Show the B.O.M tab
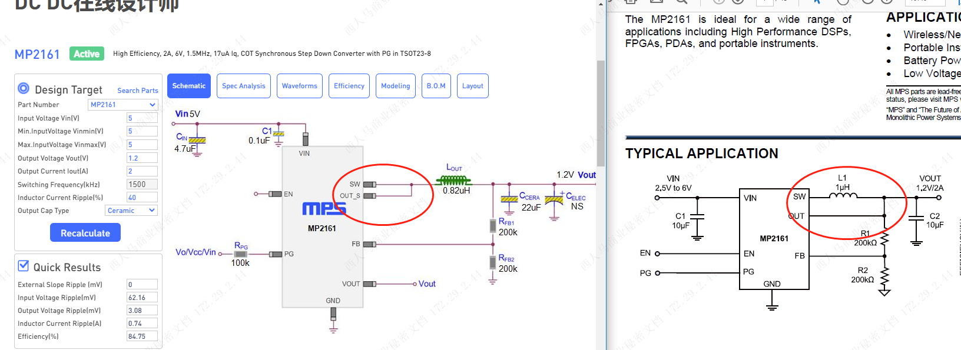 click(436, 86)
